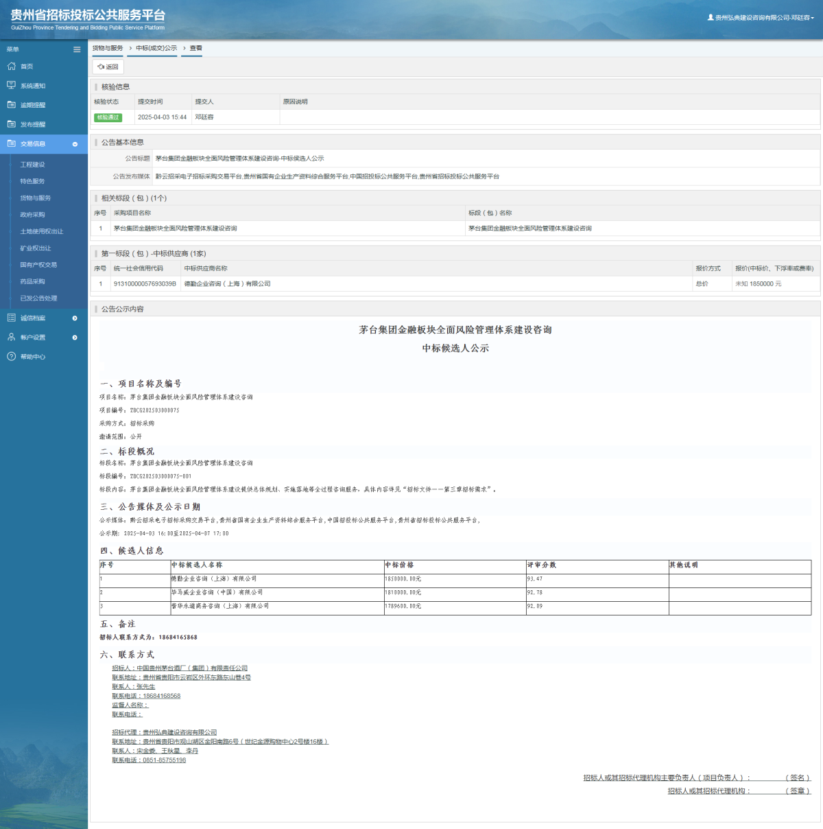
Task: Click 货物与服务 breadcrumb tab
Action: tap(108, 48)
